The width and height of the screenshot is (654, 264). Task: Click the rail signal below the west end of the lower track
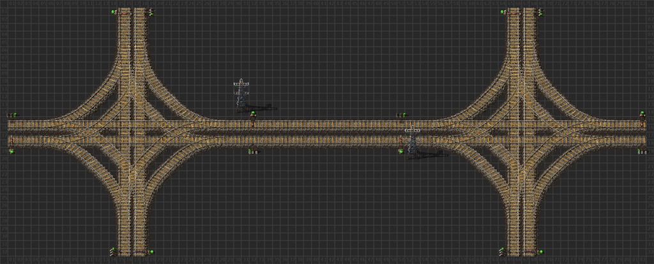pos(11,152)
